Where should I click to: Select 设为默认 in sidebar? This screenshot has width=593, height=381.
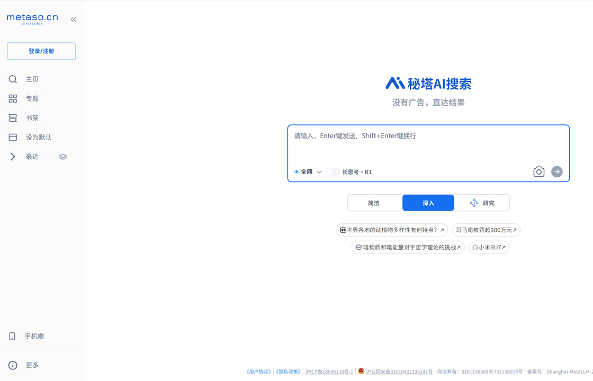(x=39, y=137)
